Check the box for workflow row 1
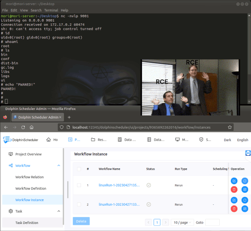The image size is (251, 231). (79, 185)
